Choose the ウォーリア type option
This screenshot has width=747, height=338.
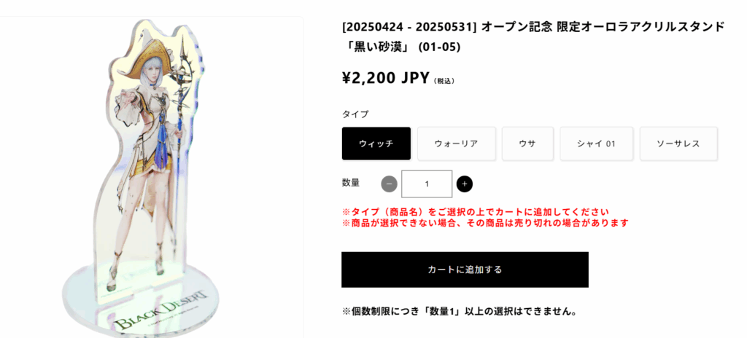click(457, 144)
